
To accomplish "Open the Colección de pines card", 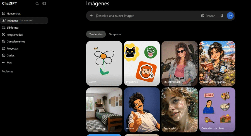I will [217, 110].
